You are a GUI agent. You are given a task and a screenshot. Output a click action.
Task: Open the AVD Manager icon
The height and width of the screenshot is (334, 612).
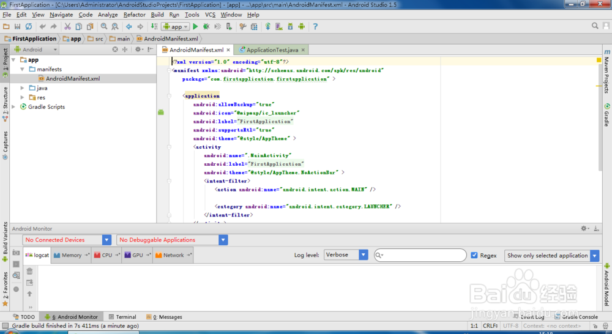pos(278,26)
